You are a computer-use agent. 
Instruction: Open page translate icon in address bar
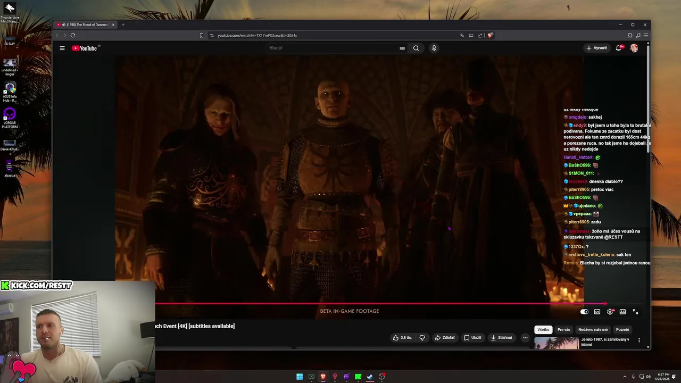click(x=462, y=35)
